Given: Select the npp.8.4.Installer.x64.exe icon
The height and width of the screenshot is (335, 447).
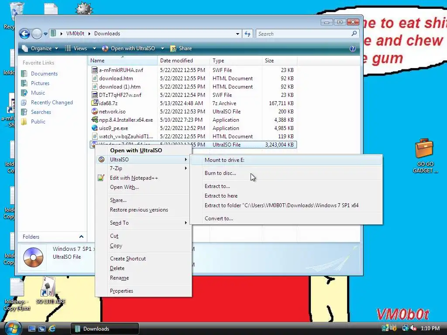Looking at the screenshot, I should pyautogui.click(x=95, y=120).
